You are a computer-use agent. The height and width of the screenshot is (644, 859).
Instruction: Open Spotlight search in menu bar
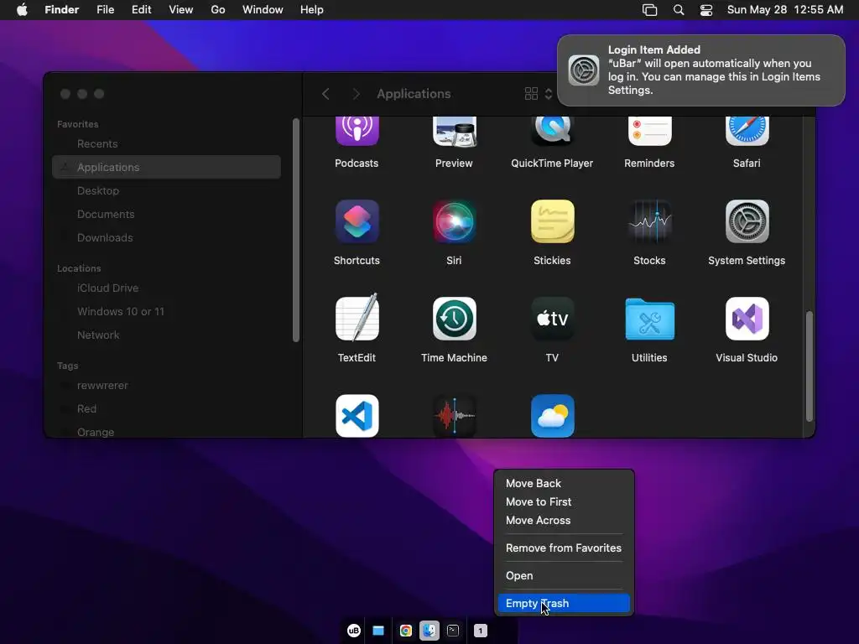(678, 10)
